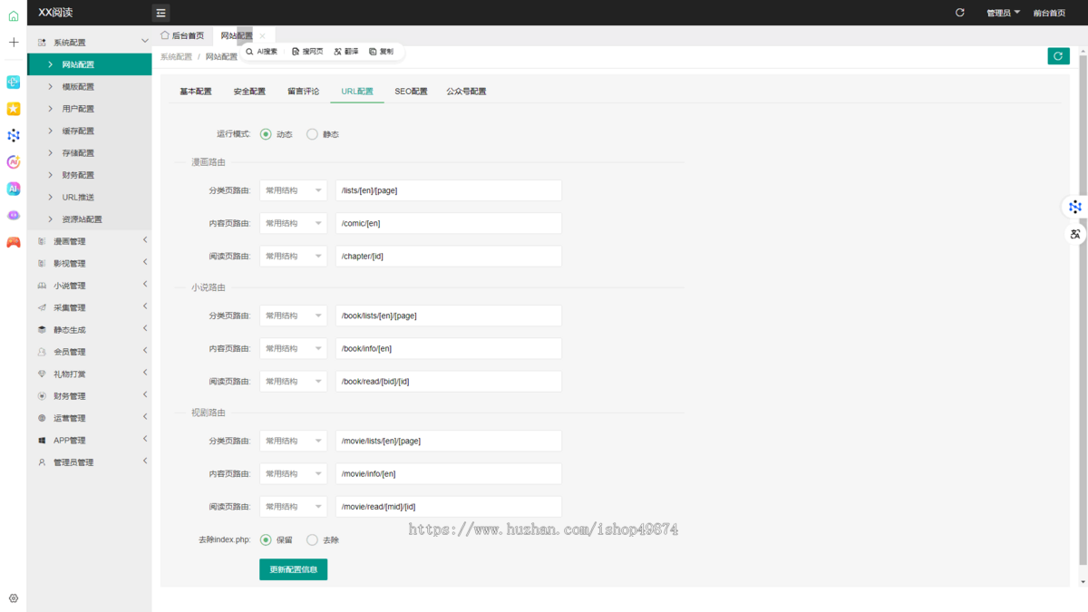The image size is (1088, 612).
Task: Click the 更新配置信息 button
Action: tap(293, 569)
